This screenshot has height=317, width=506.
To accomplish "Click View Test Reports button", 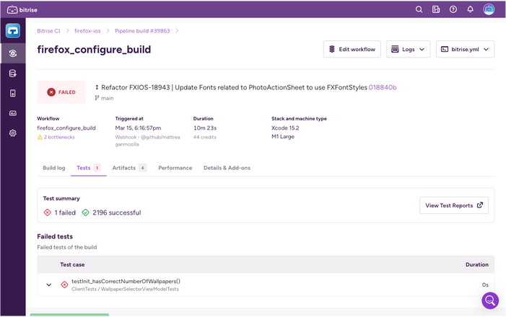I will pos(454,205).
